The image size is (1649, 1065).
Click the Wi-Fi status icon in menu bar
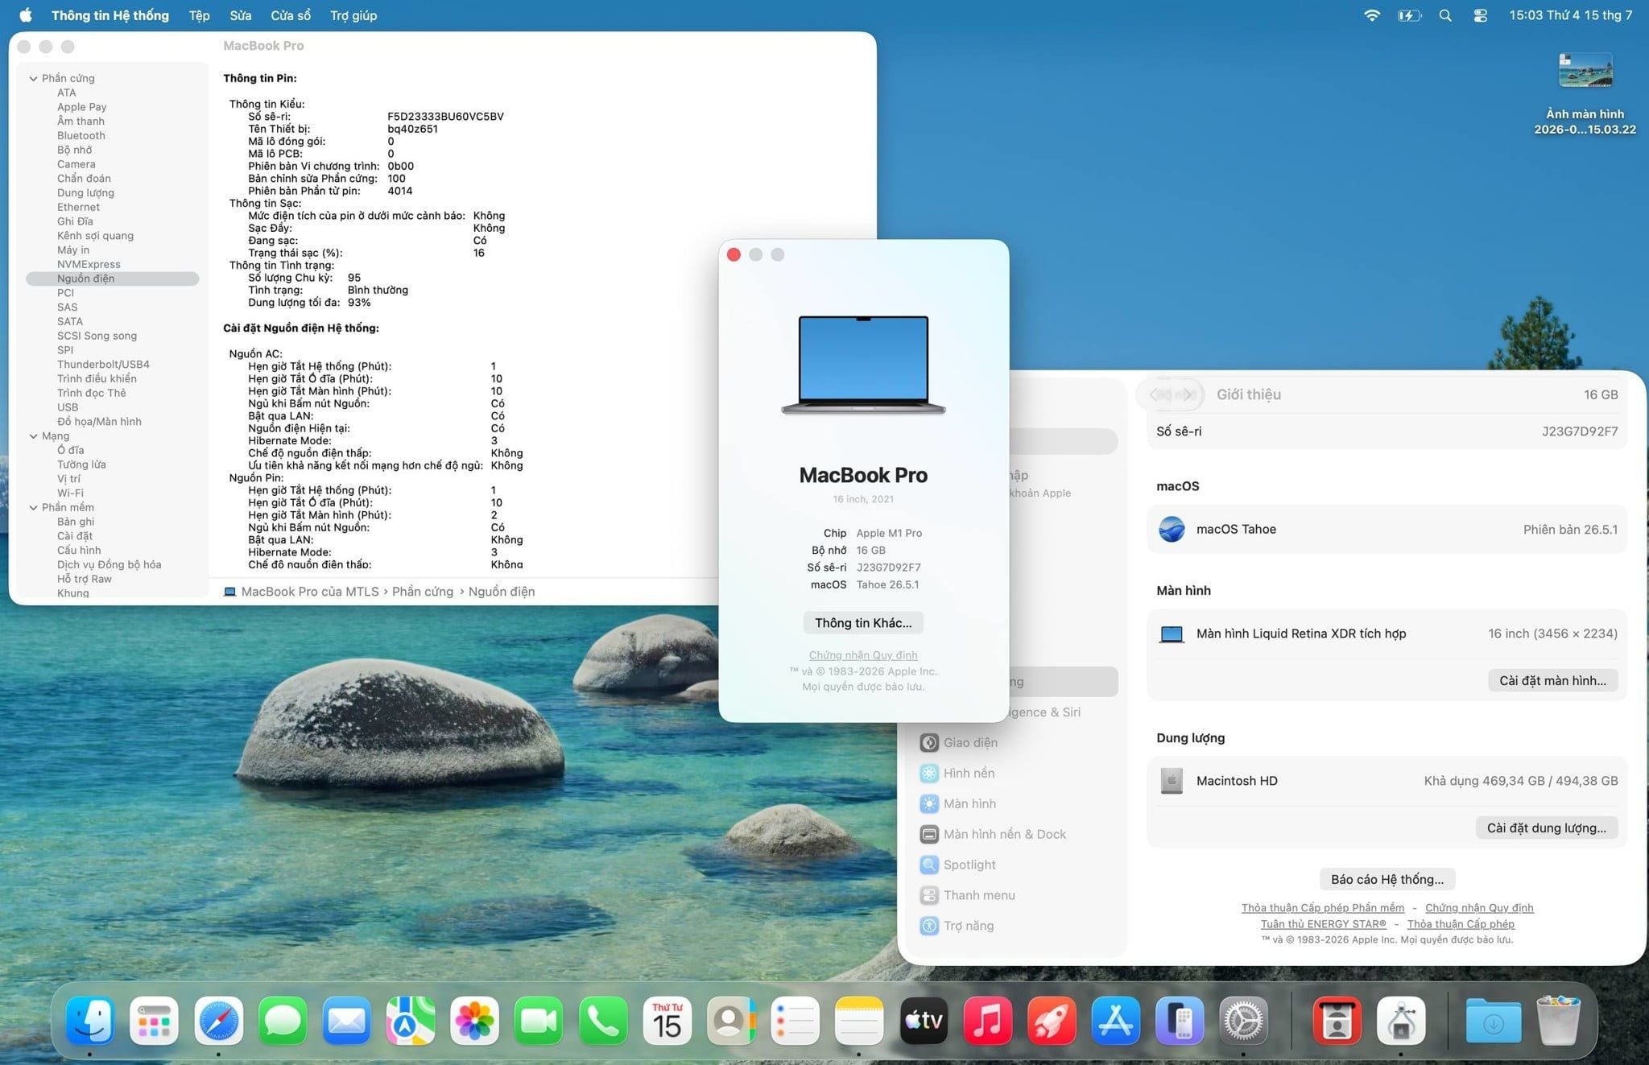pos(1371,15)
